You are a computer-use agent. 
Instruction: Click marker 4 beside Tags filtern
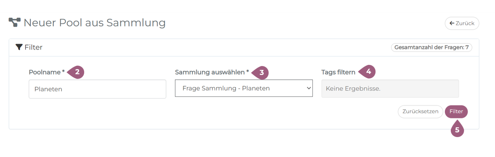coord(368,72)
